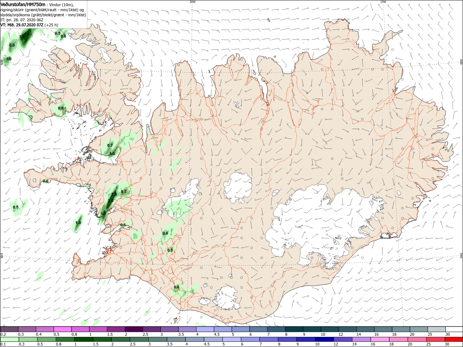The width and height of the screenshot is (463, 347).
Task: Click the '2.0' precipitation value
Action: click(x=111, y=200)
